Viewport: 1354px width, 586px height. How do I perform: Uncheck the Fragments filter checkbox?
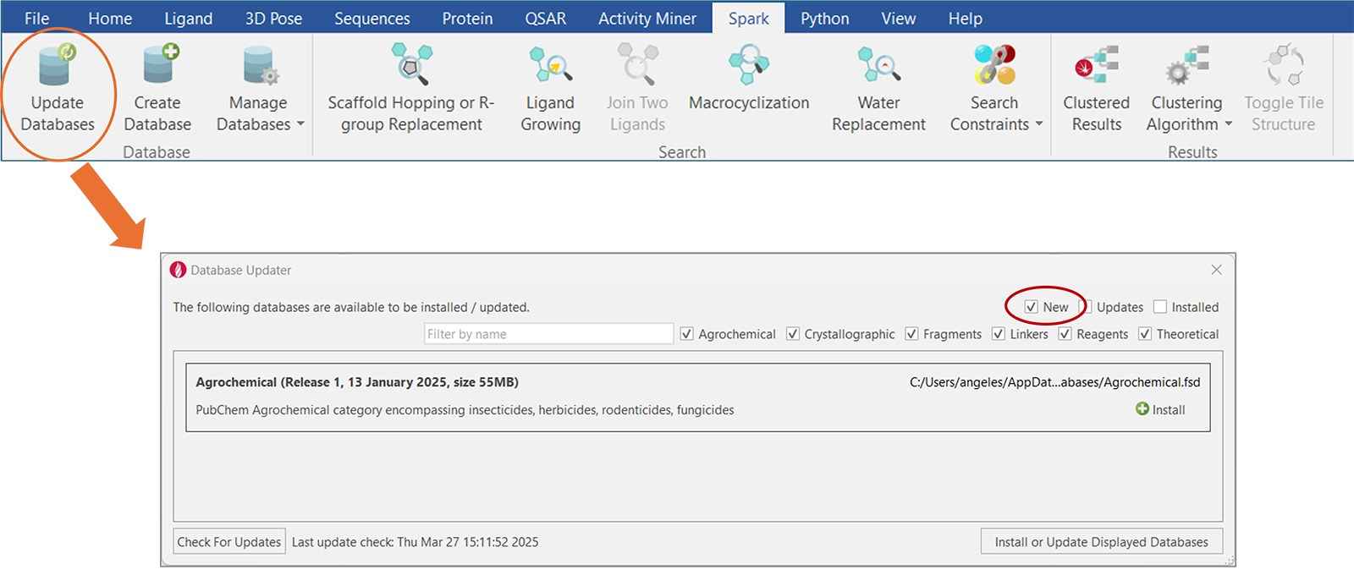pos(911,334)
